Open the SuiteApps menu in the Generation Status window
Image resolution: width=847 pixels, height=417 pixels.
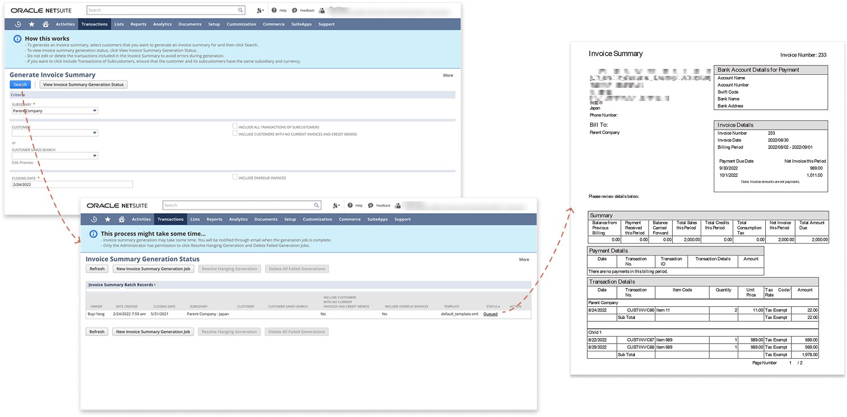point(378,219)
